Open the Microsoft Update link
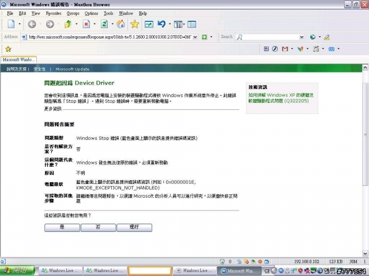 pyautogui.click(x=73, y=69)
